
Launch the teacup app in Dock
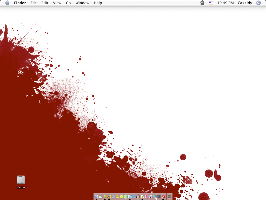[x=101, y=197]
